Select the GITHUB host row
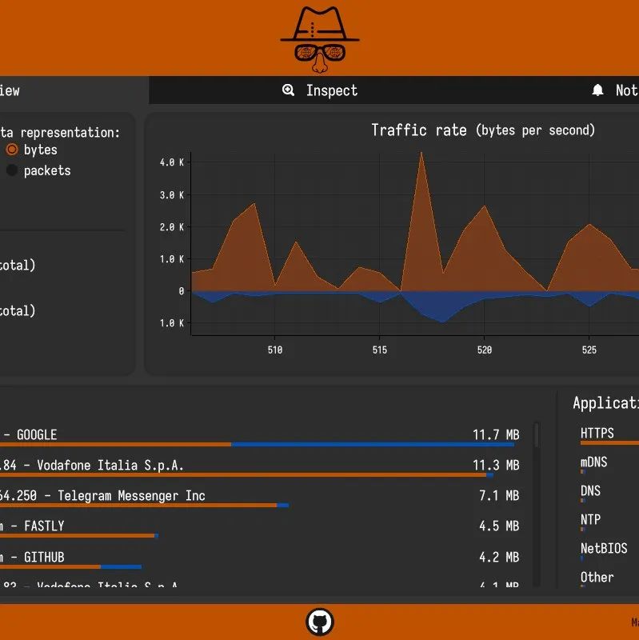639x640 pixels. point(259,560)
